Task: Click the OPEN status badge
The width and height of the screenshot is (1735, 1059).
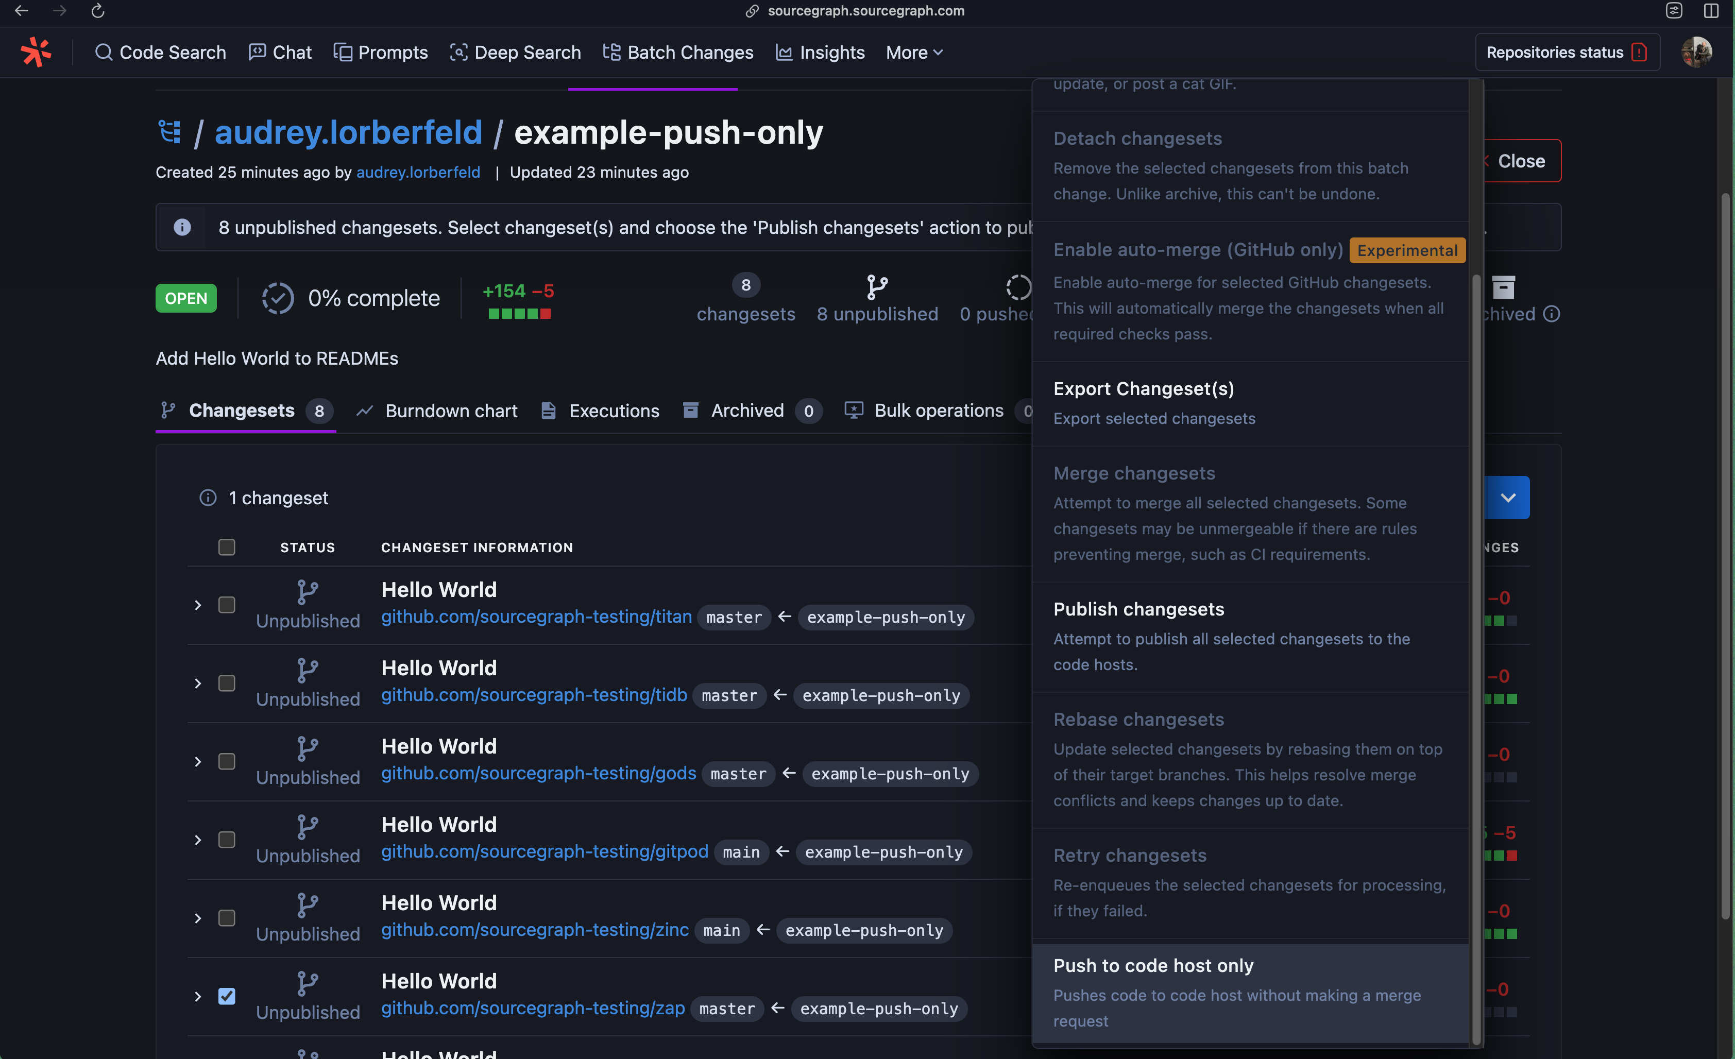Action: [186, 298]
